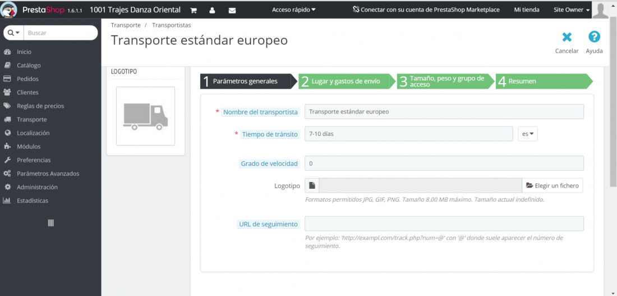This screenshot has height=296, width=617.
Task: Go to step 4 Resumen
Action: (x=544, y=81)
